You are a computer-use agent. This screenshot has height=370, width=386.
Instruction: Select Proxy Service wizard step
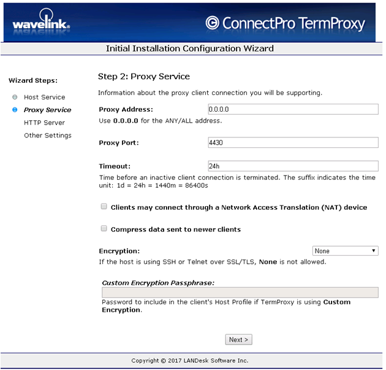(48, 110)
